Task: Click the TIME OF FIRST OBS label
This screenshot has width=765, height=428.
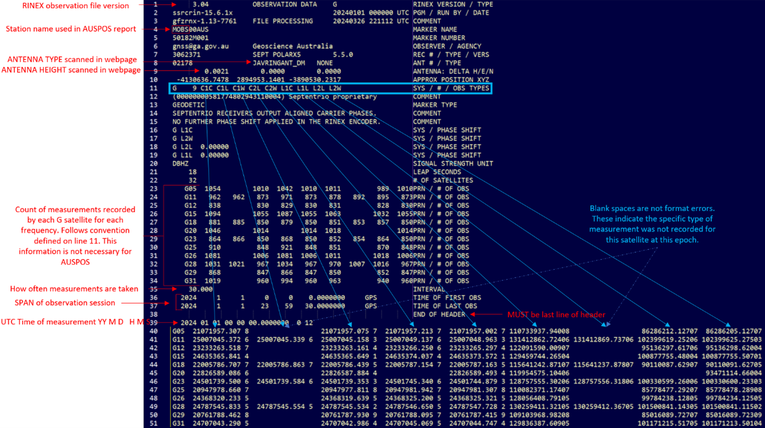Action: tap(447, 297)
